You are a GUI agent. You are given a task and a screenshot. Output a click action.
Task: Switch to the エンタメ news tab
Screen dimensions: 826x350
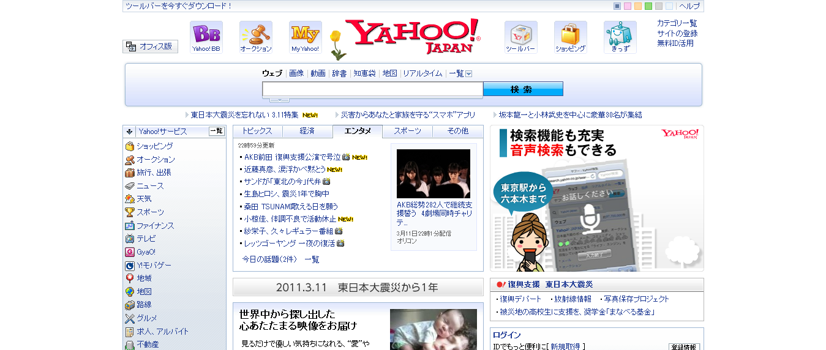(358, 132)
